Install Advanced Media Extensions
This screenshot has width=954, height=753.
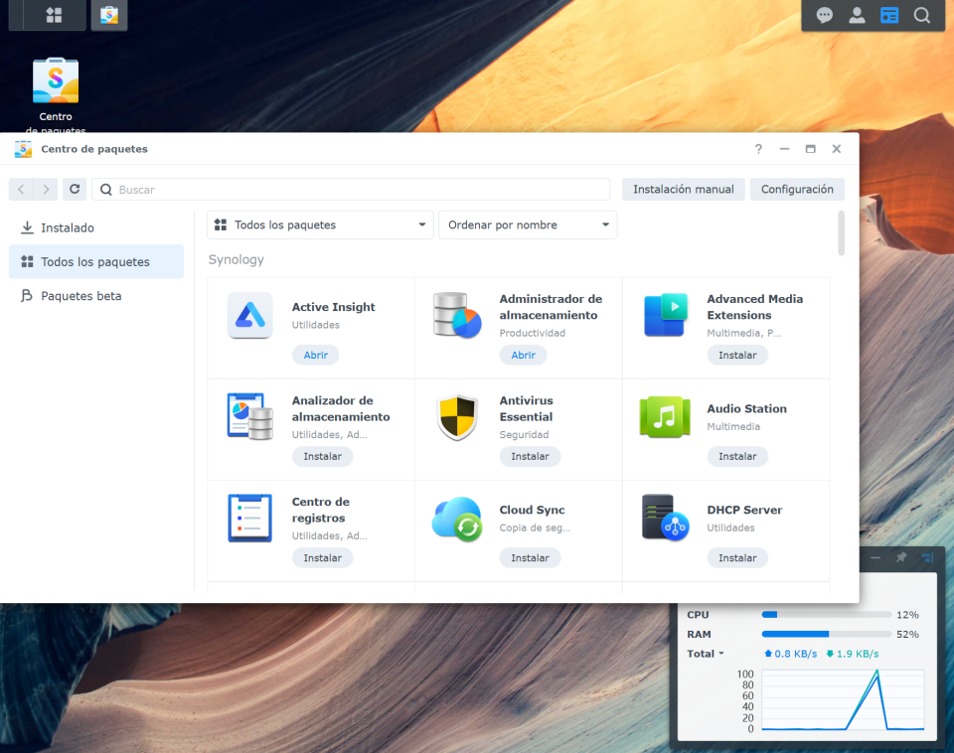pyautogui.click(x=737, y=355)
